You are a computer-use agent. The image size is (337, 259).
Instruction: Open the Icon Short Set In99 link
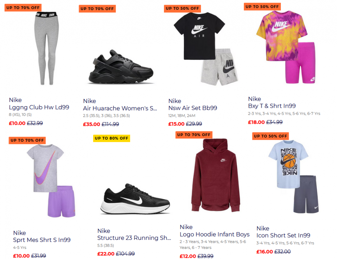(x=283, y=236)
